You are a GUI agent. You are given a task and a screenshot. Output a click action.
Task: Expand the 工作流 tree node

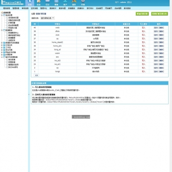[2, 48]
